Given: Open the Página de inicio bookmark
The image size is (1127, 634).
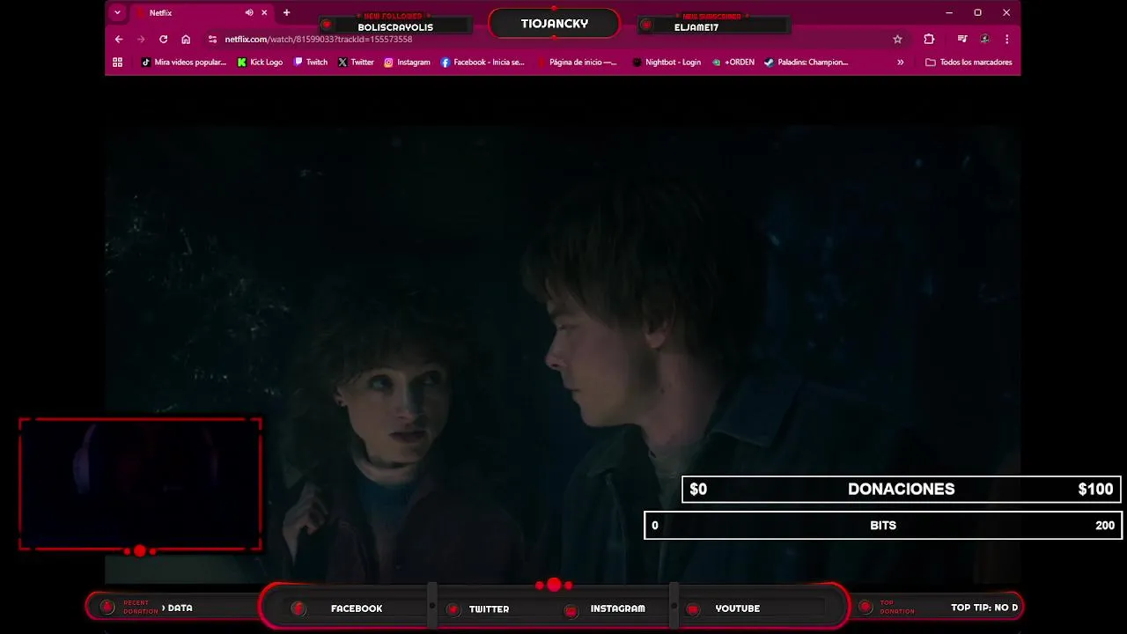Looking at the screenshot, I should [x=576, y=63].
